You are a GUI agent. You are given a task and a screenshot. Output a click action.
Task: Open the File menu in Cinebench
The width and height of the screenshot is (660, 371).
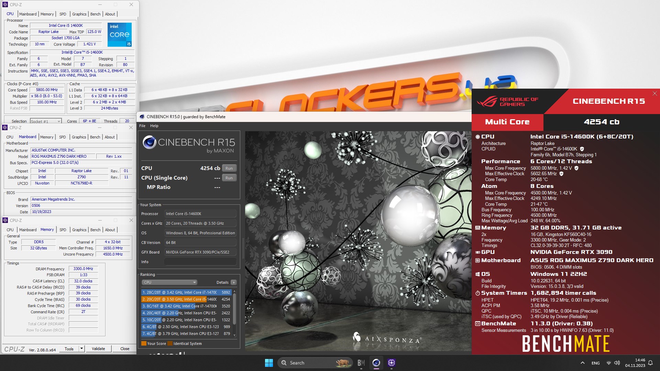pos(142,126)
